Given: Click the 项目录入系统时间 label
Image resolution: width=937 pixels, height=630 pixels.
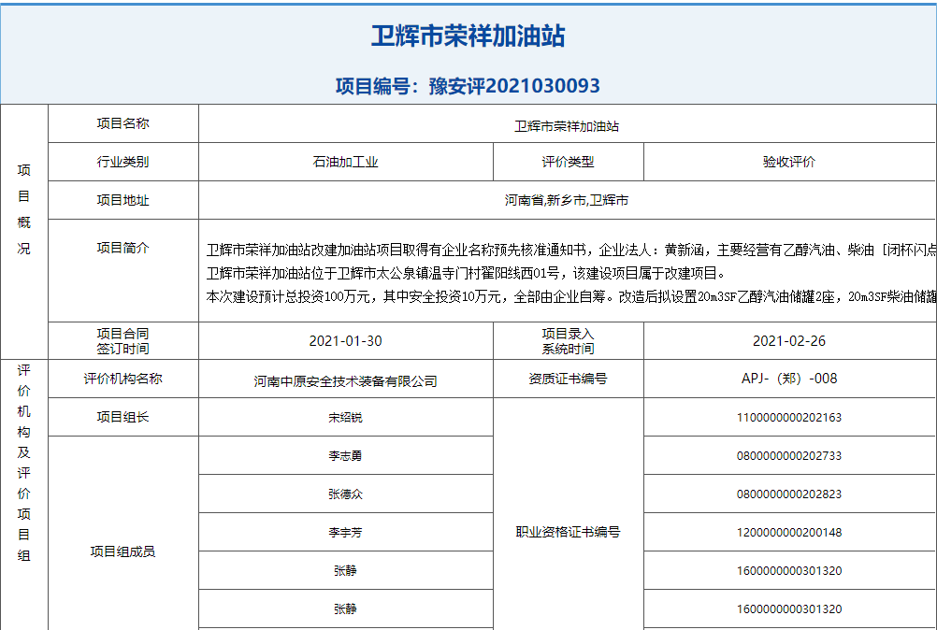Looking at the screenshot, I should click(568, 341).
